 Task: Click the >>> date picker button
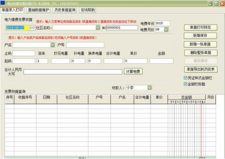point(32,28)
